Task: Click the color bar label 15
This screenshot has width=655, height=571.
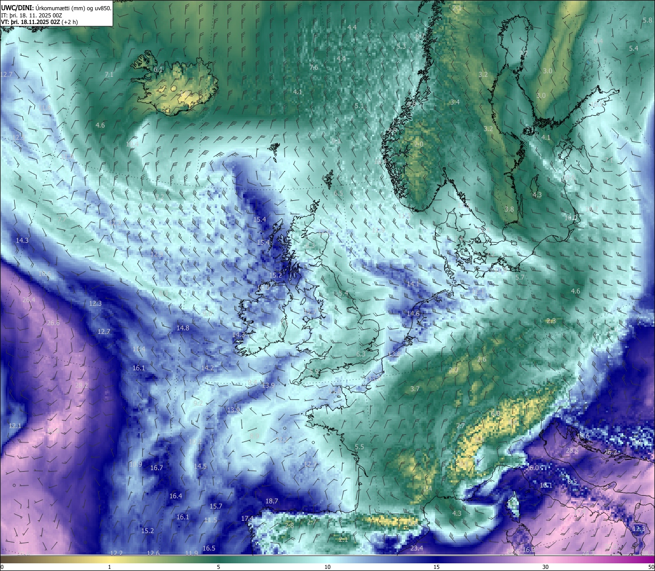Action: point(436,567)
